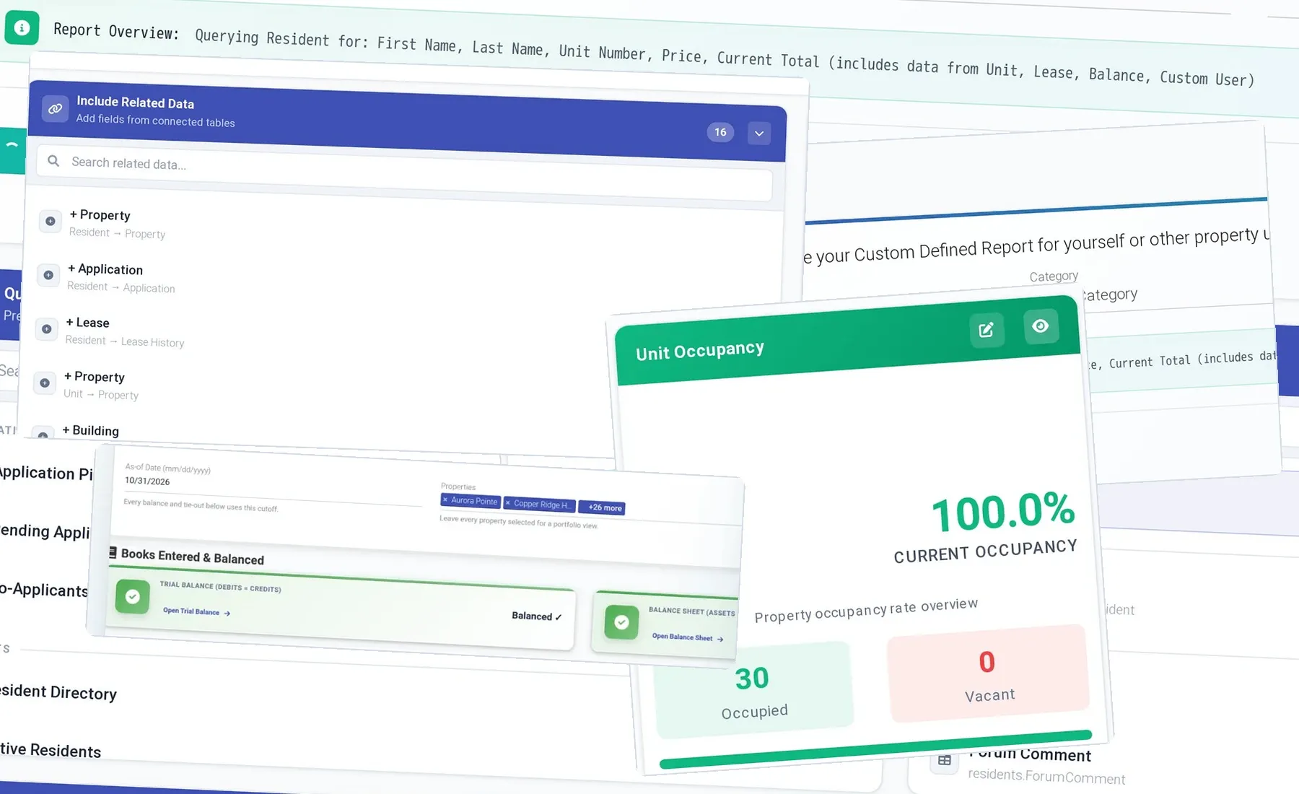The width and height of the screenshot is (1299, 794).
Task: Open Trial Balance link
Action: pos(196,611)
